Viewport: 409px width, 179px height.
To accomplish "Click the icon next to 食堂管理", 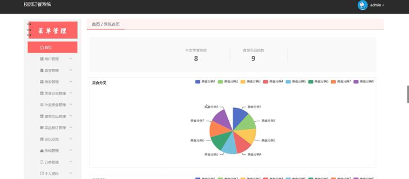I will (x=42, y=71).
